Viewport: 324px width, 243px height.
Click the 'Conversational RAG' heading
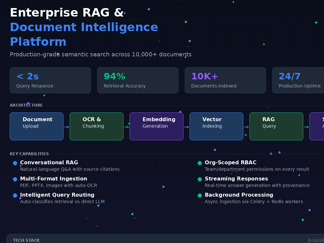coord(49,162)
